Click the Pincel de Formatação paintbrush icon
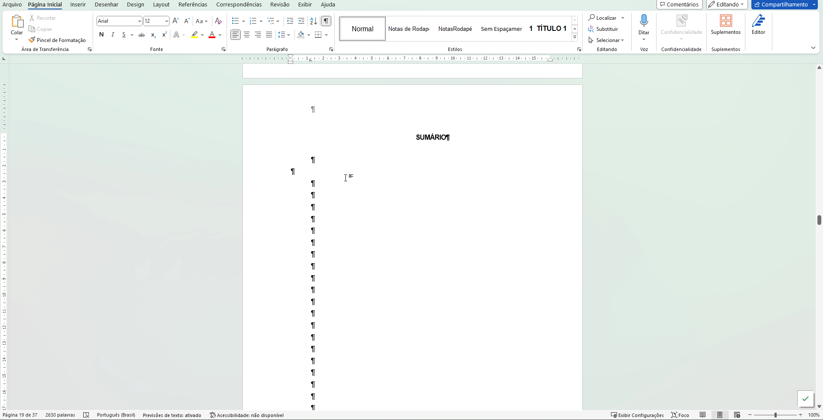Screen dimensions: 823x420 coord(32,40)
